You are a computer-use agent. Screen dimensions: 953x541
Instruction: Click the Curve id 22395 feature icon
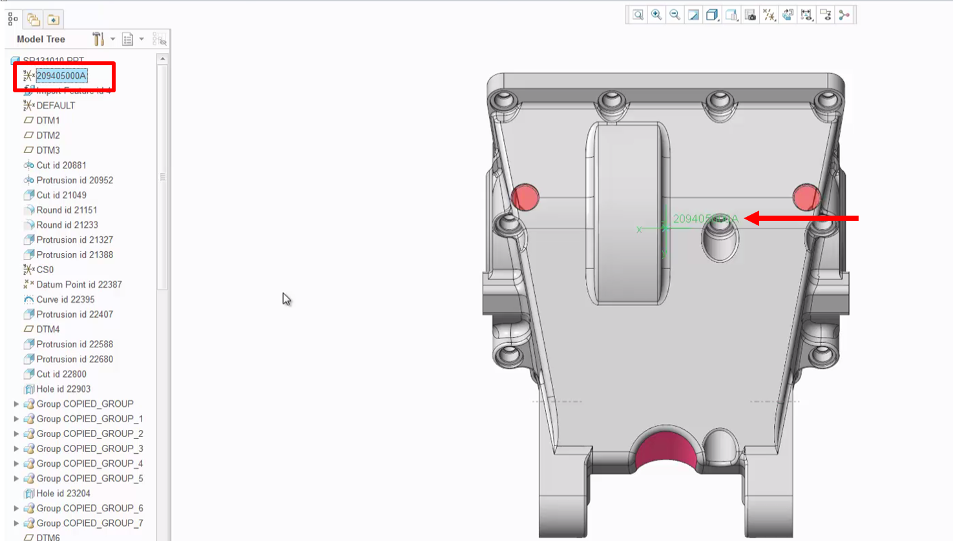pos(28,300)
